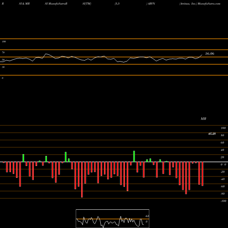Click the RSI axis label 70
Image resolution: width=228 pixels, height=228 pixels.
tap(3, 52)
